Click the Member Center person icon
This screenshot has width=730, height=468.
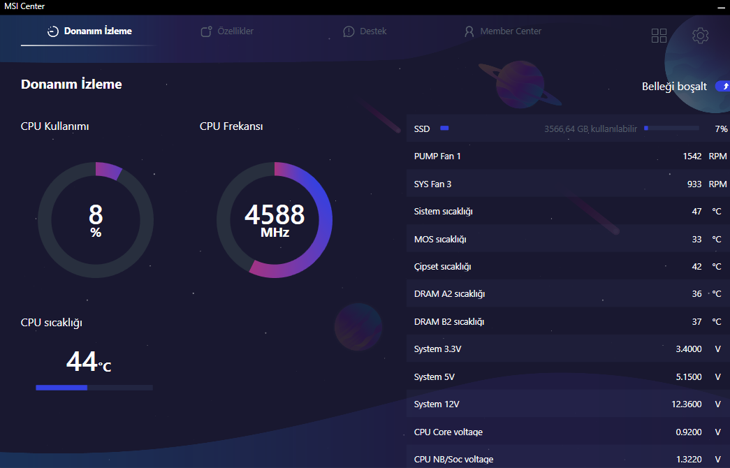pyautogui.click(x=469, y=31)
